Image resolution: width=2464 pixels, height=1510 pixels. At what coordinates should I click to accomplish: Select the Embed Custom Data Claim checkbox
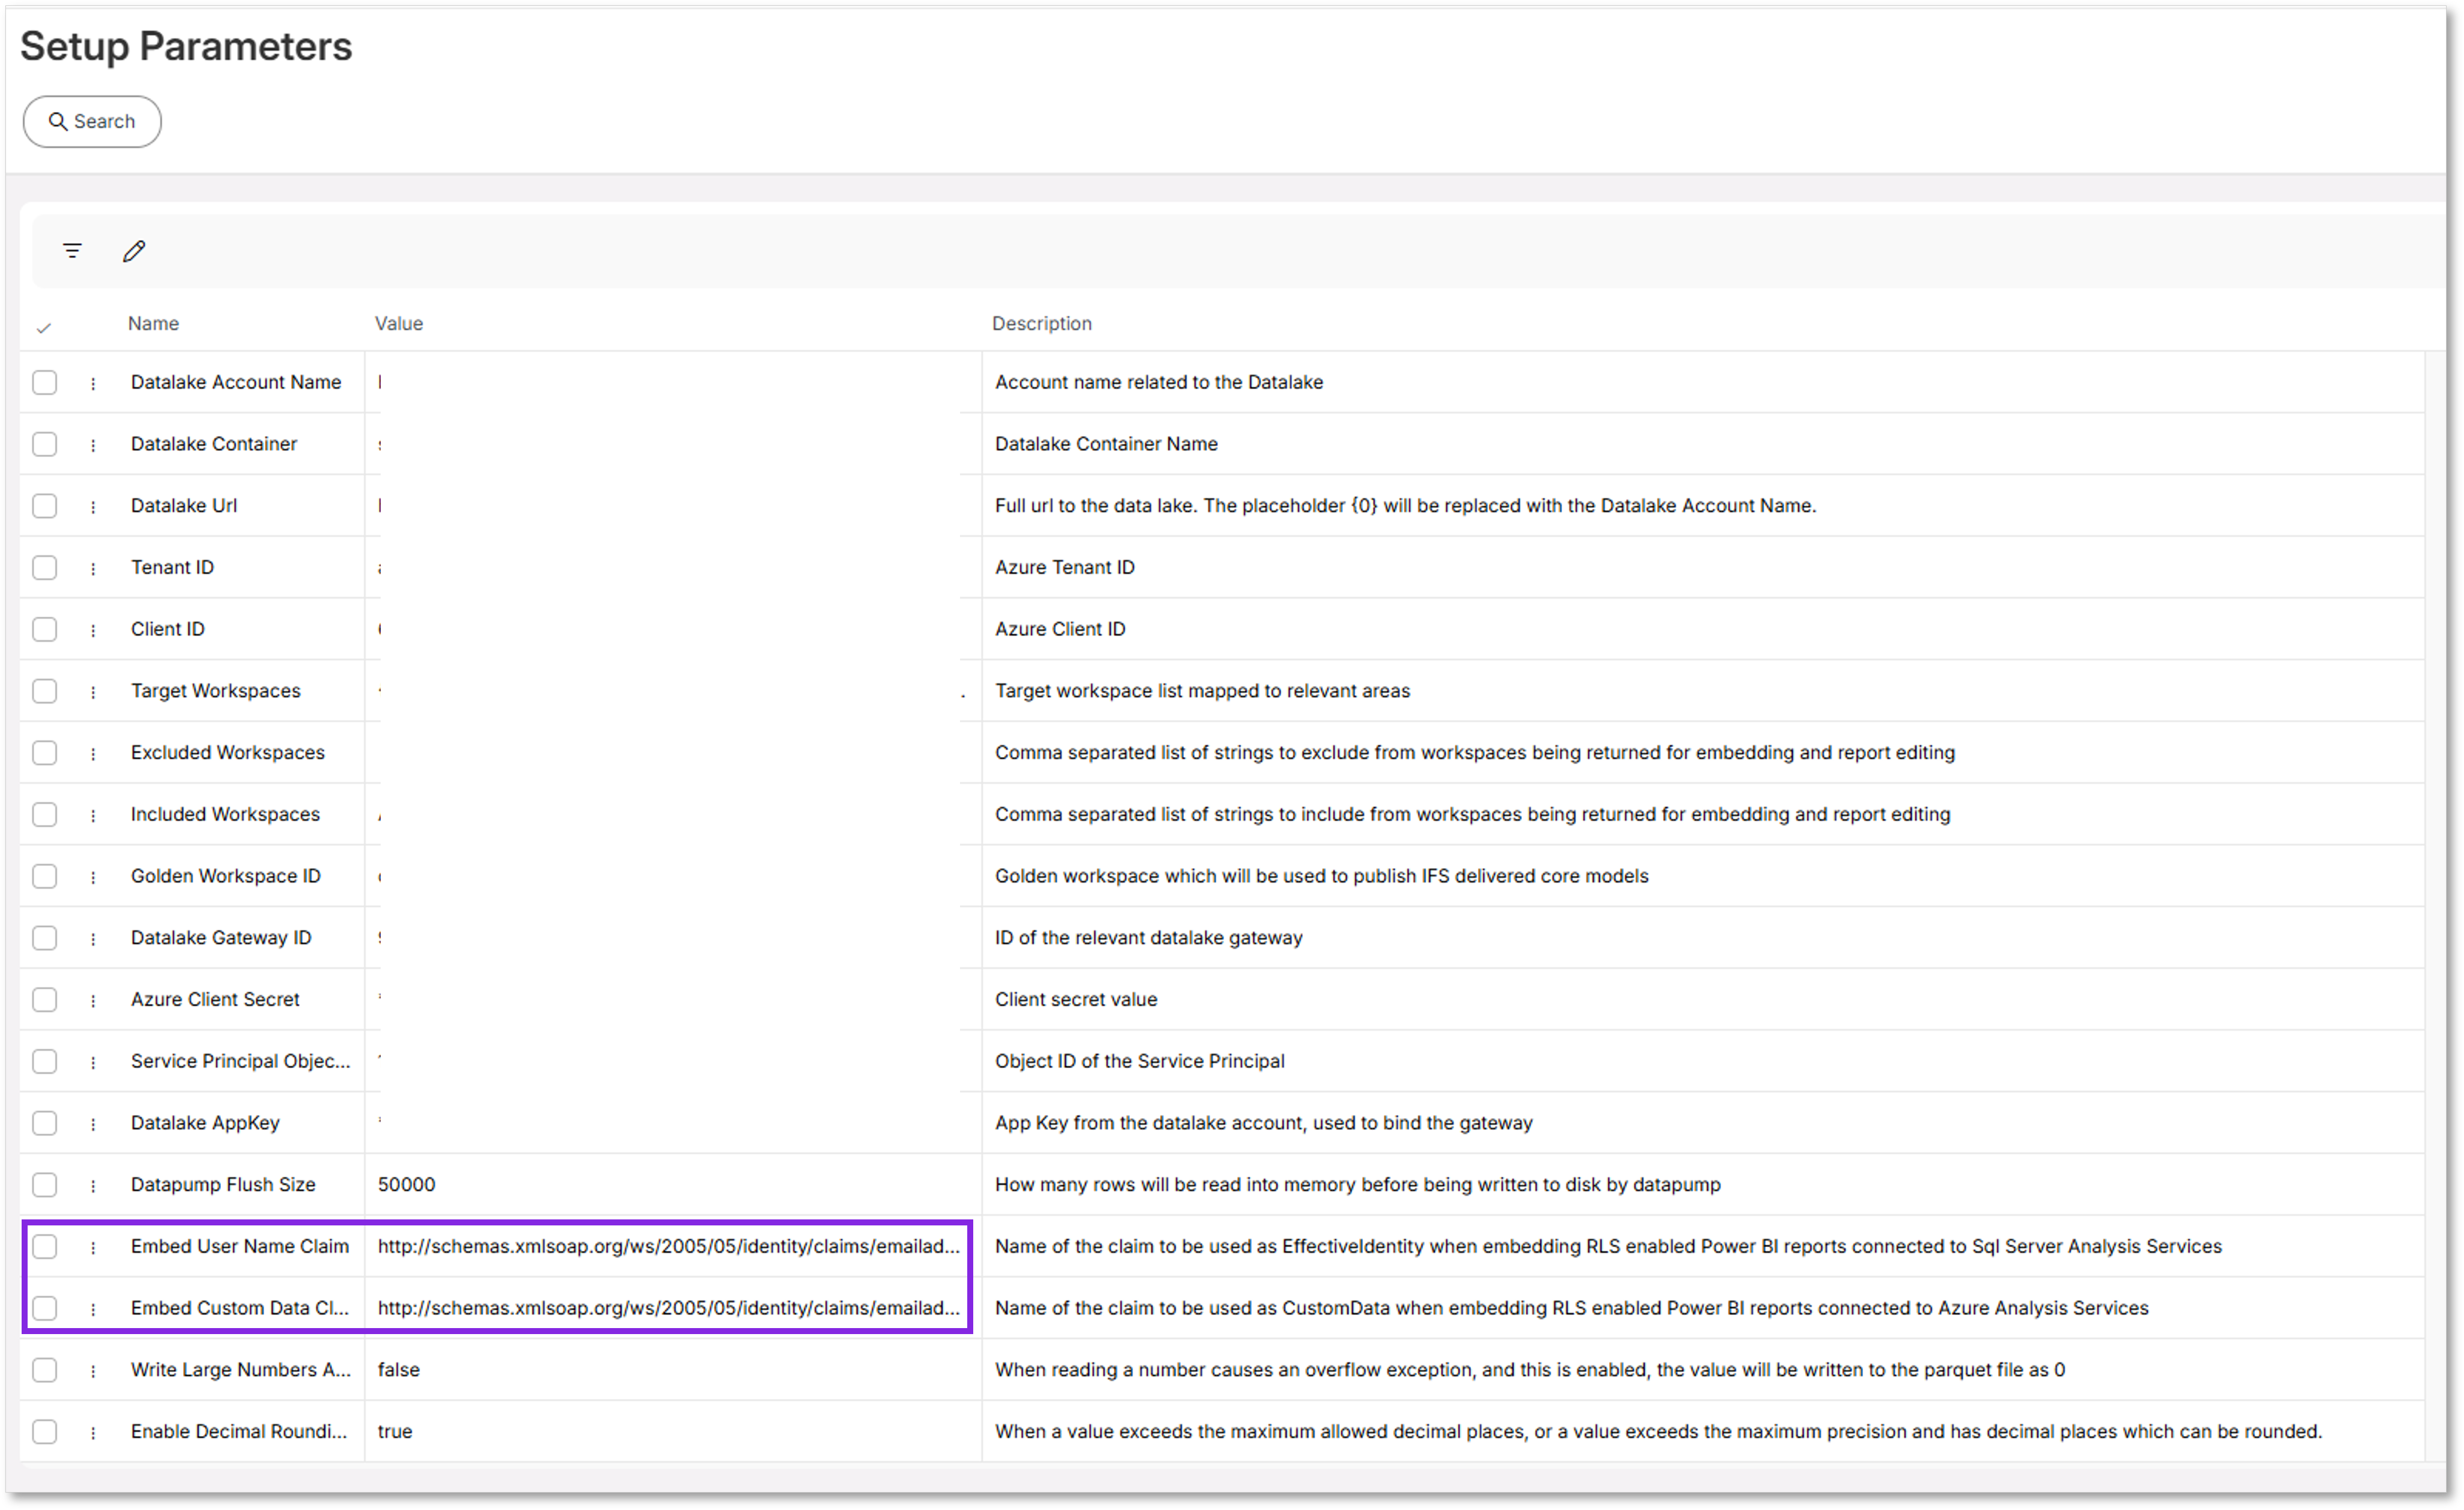point(44,1309)
